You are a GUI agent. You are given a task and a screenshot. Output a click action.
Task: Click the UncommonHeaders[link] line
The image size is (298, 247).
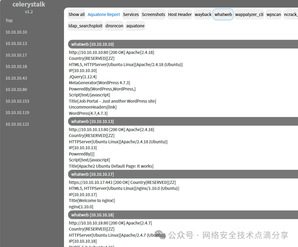coord(93,107)
